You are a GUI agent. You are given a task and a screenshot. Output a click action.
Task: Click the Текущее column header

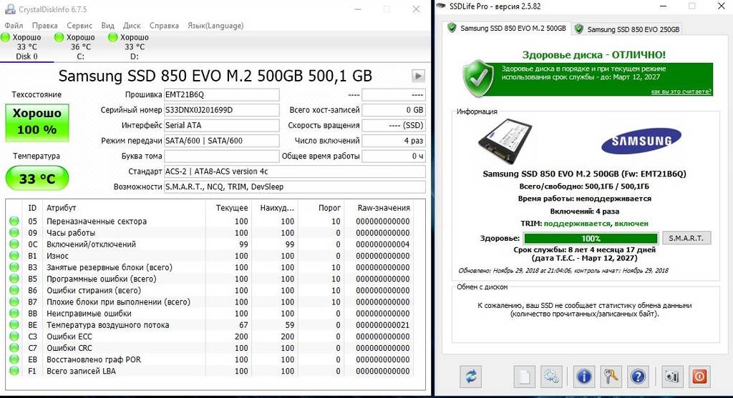point(228,208)
